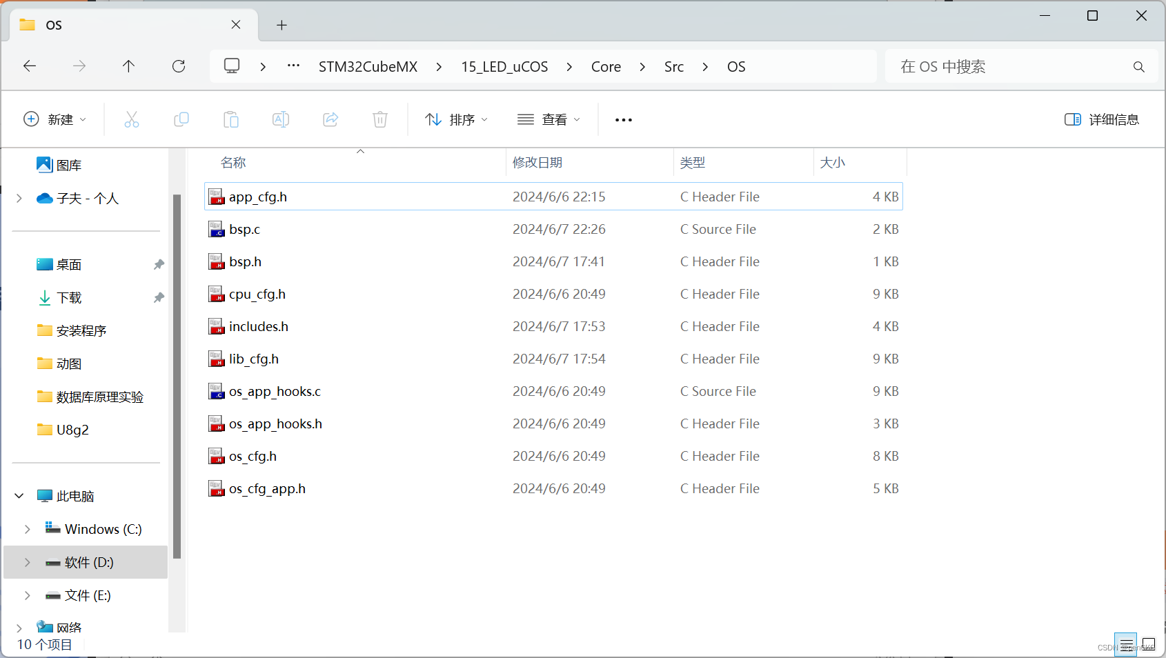1166x658 pixels.
Task: Click the Delete trash icon
Action: pyautogui.click(x=380, y=119)
